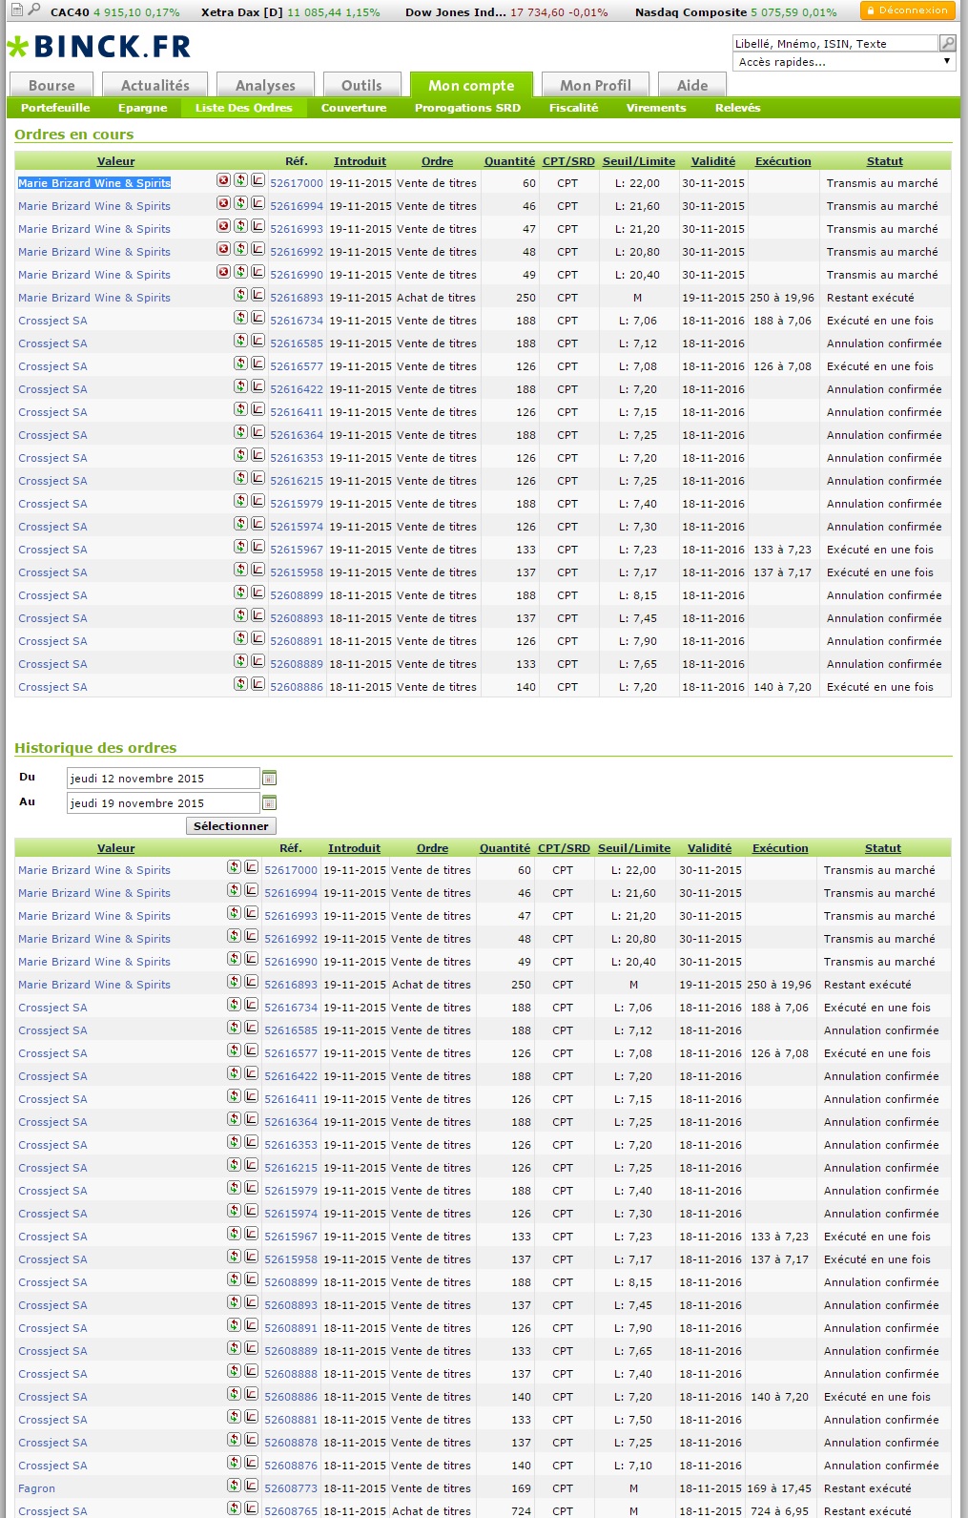This screenshot has width=968, height=1518.
Task: Click trade icon for order 52616734 in Ordres en cours
Action: click(240, 318)
